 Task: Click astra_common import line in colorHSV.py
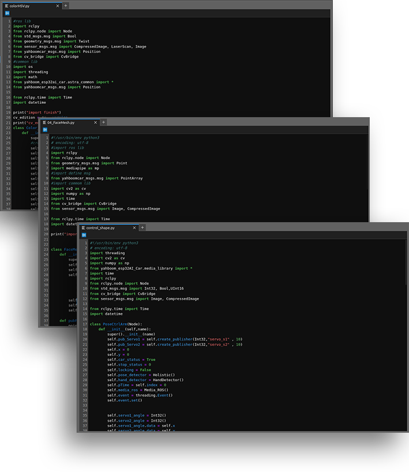63,82
